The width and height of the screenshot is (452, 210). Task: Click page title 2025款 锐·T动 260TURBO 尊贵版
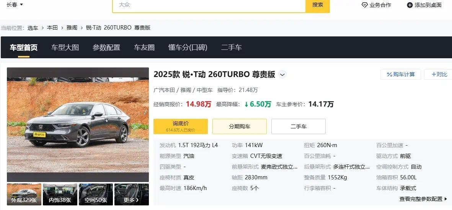tap(214, 74)
